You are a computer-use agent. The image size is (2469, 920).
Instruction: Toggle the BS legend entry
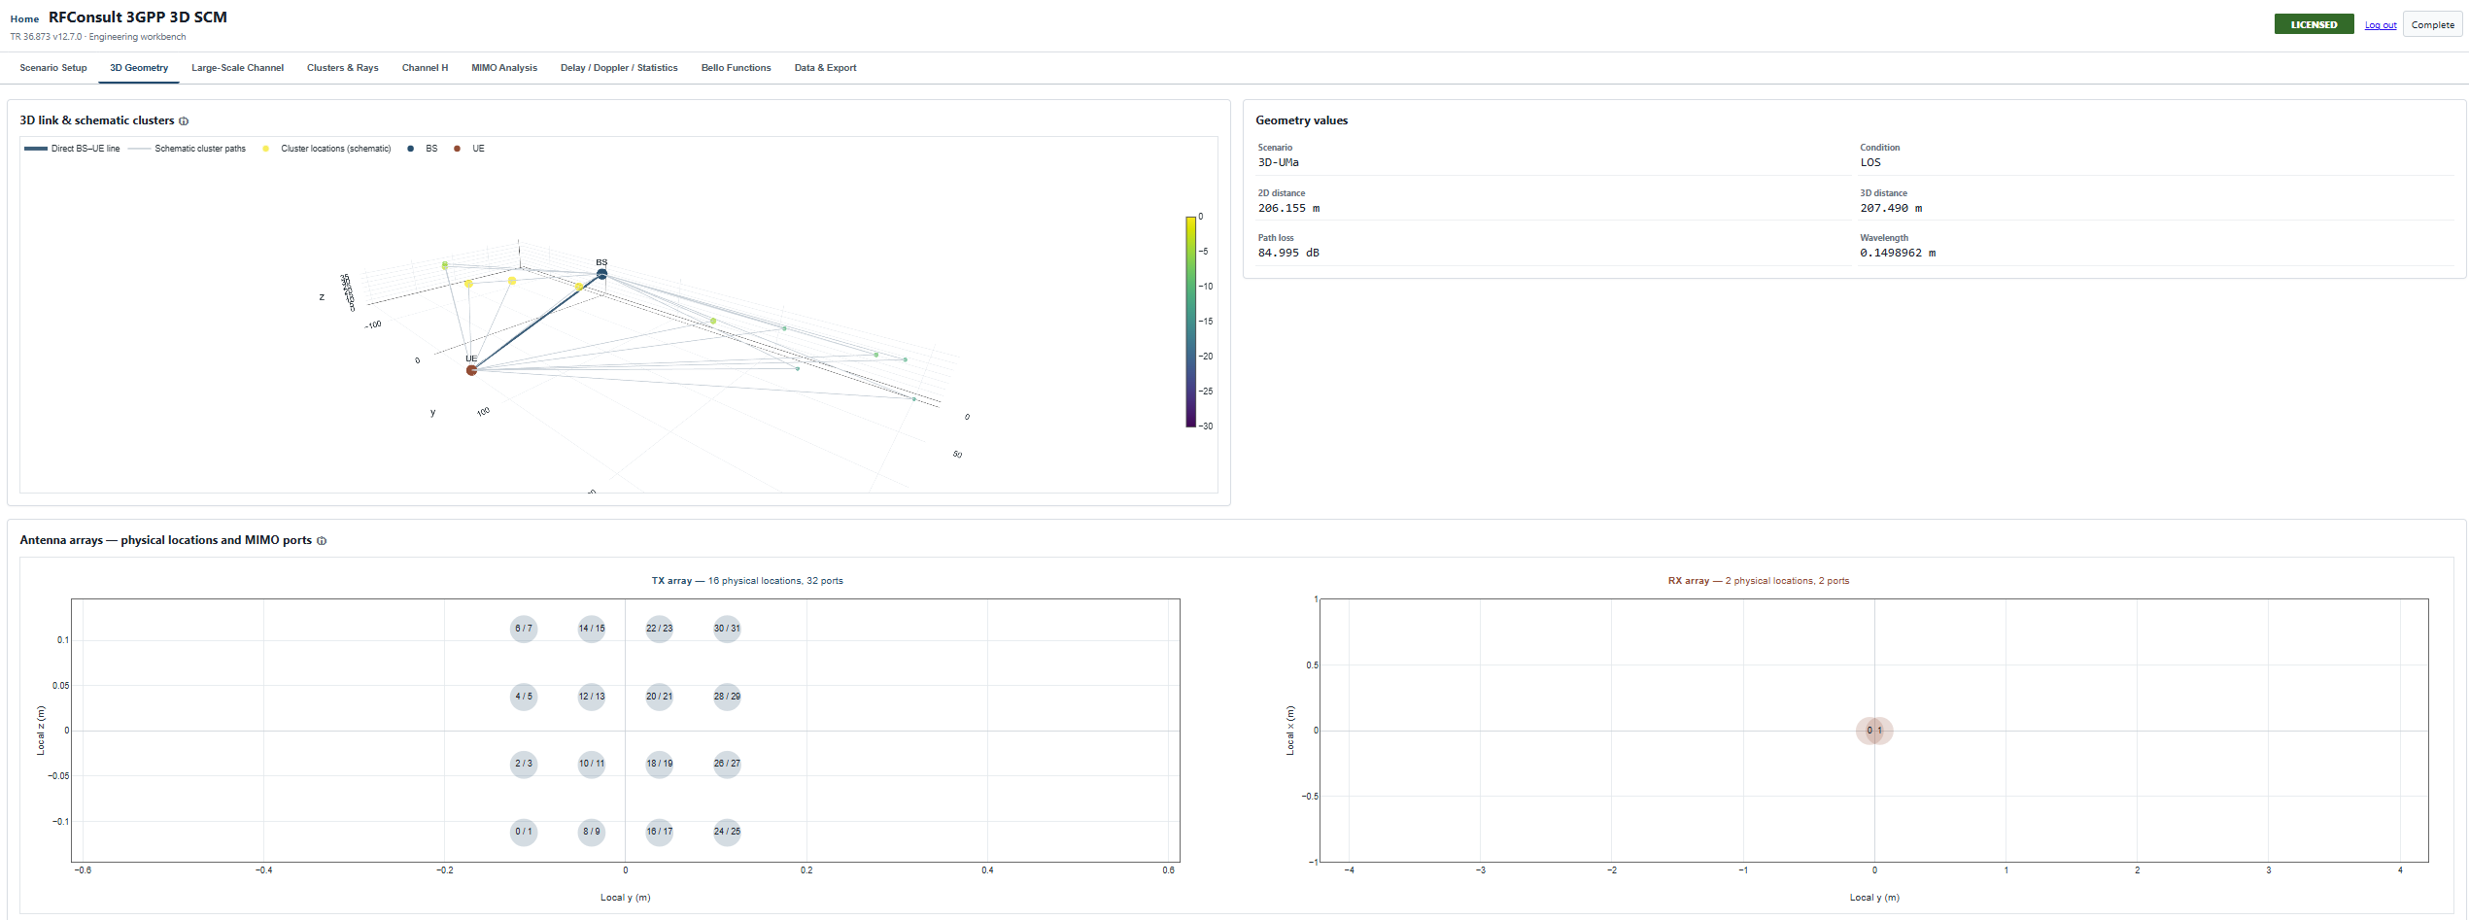point(422,149)
